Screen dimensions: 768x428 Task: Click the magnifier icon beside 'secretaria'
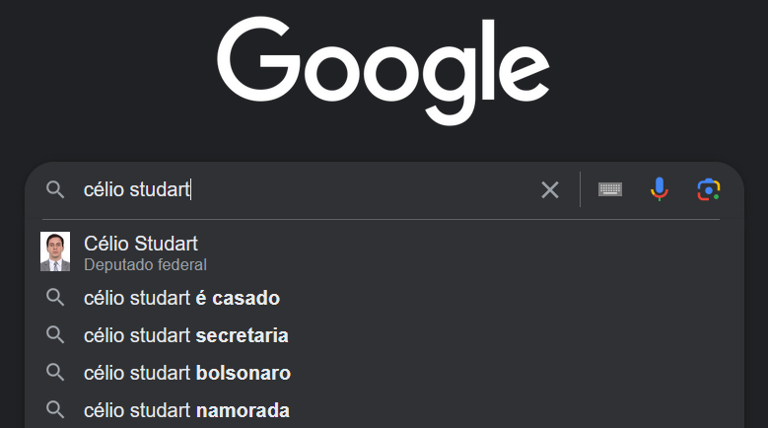[55, 335]
